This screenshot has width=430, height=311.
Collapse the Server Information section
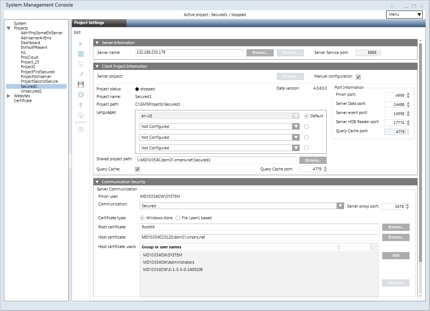pyautogui.click(x=97, y=43)
